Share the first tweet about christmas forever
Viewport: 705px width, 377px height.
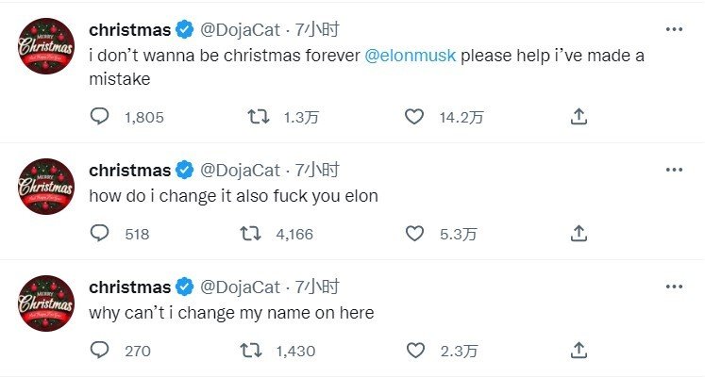coord(579,117)
